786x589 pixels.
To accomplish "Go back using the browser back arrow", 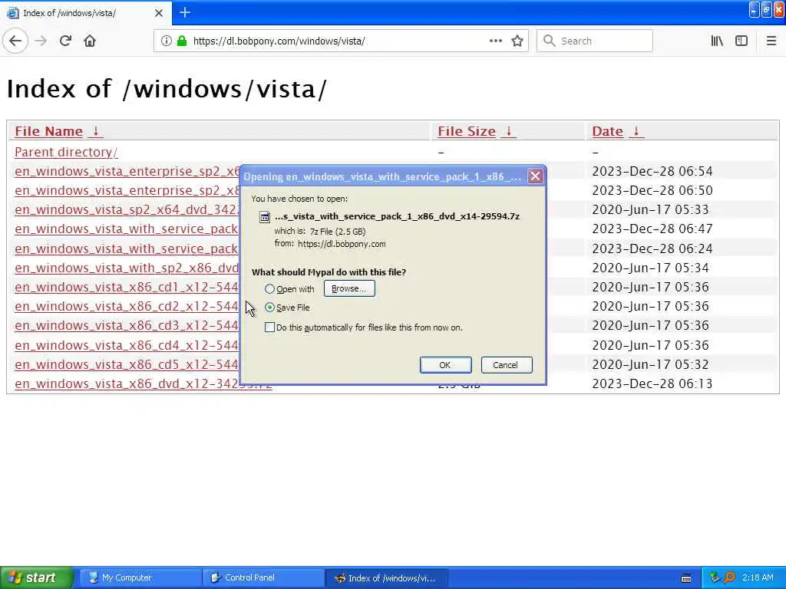I will pyautogui.click(x=15, y=41).
